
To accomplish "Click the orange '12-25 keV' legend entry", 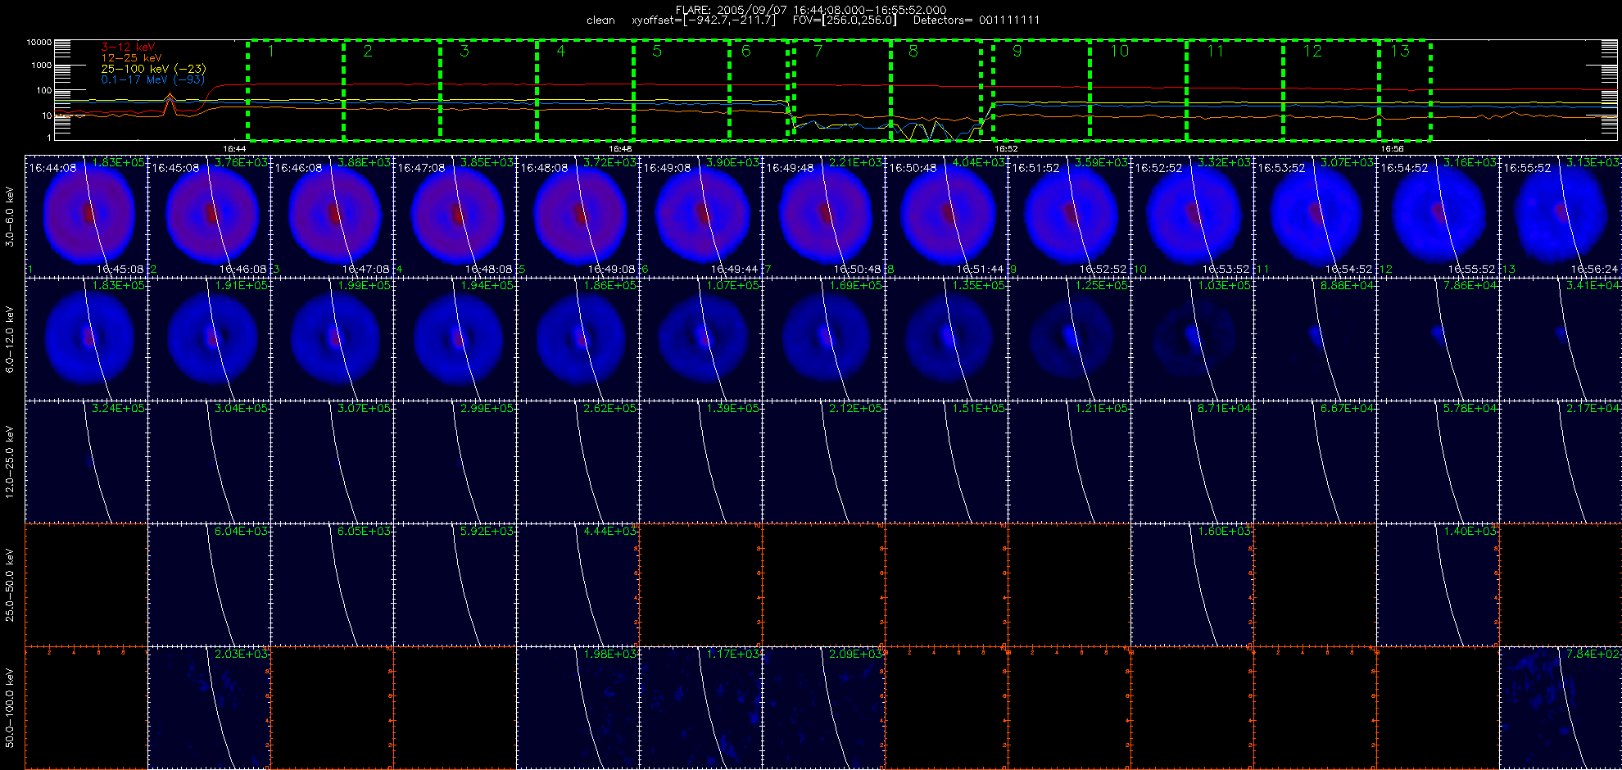I will click(131, 58).
